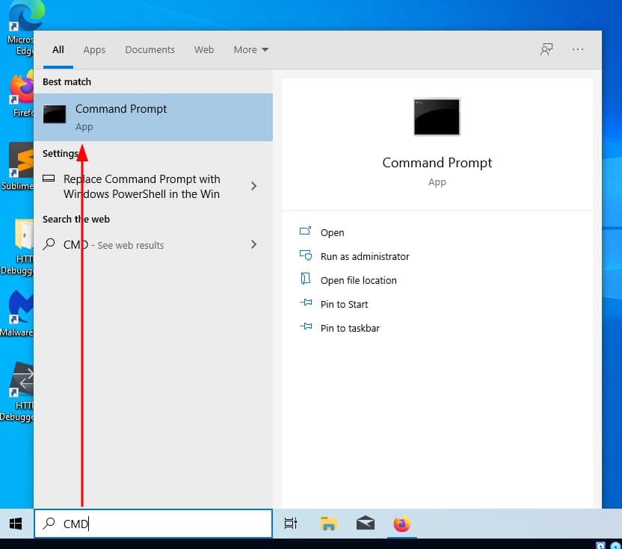This screenshot has width=622, height=549.
Task: Click the Windows Start button
Action: coord(16,524)
